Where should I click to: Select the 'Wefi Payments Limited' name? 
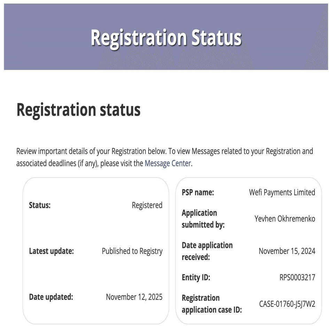pos(282,192)
